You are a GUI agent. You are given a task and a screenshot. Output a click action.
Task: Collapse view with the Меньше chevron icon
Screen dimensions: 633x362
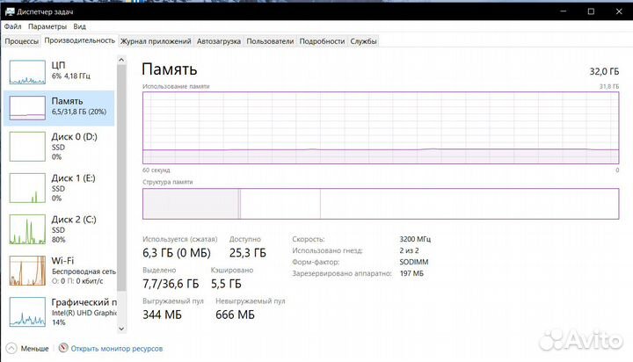click(x=11, y=348)
